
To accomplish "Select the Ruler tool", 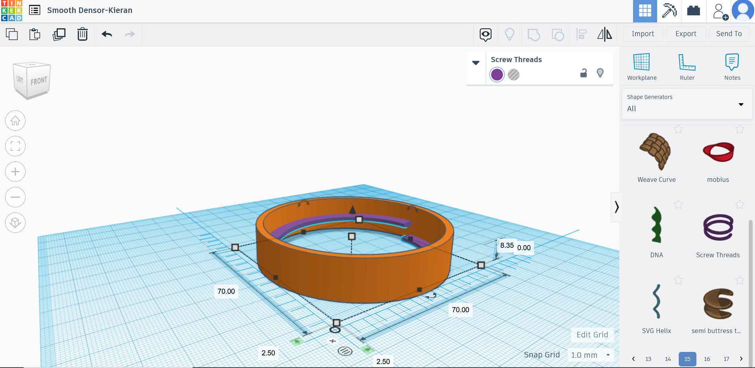I will tap(687, 67).
